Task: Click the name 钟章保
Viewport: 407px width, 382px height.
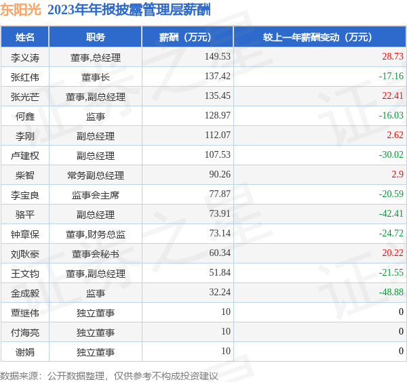Action: 25,234
